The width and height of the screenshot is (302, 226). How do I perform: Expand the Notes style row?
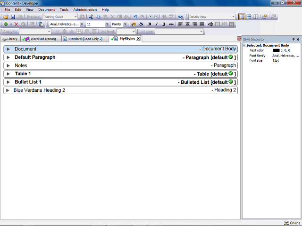click(x=8, y=66)
